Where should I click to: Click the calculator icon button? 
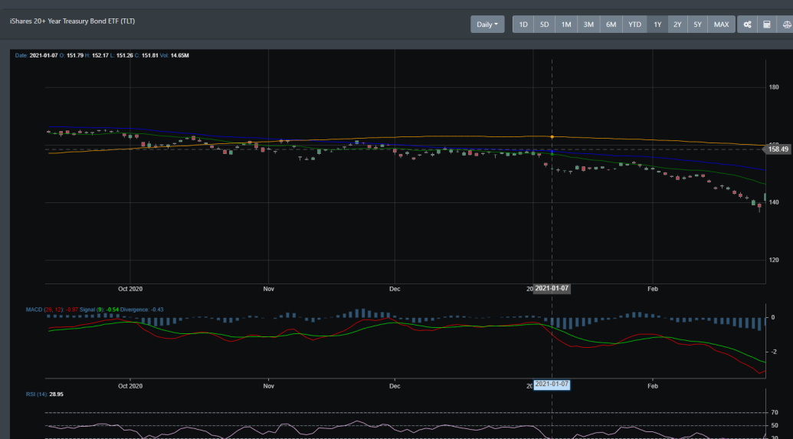point(767,25)
